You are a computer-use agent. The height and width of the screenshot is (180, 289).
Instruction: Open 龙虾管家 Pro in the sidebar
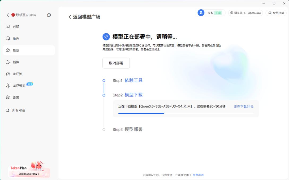29,86
